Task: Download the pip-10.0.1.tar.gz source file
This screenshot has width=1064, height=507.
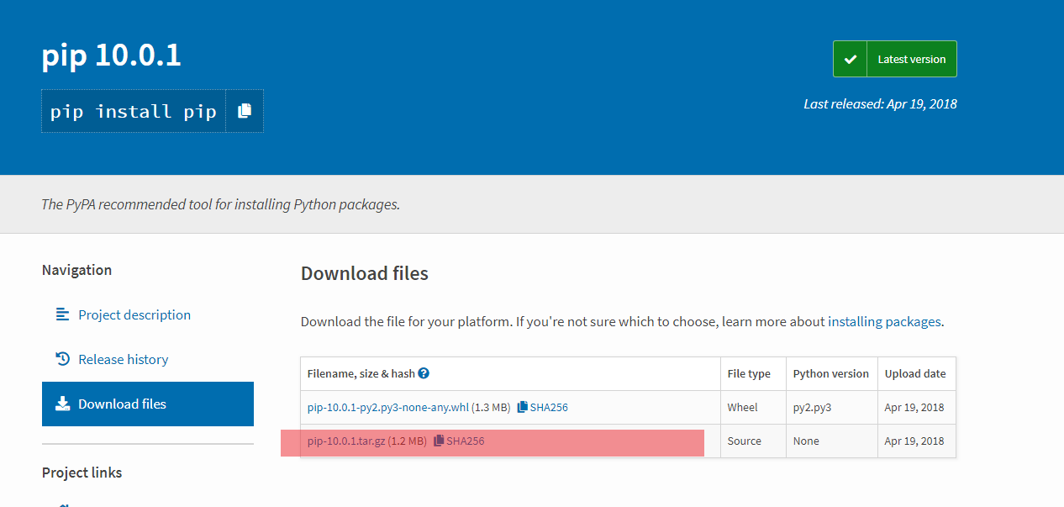Action: click(x=346, y=441)
